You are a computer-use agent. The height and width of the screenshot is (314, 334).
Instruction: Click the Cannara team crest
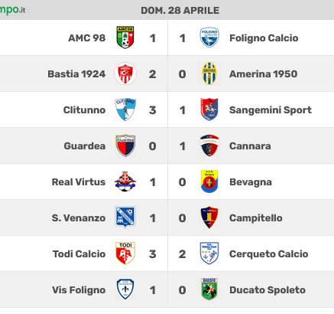coord(209,146)
